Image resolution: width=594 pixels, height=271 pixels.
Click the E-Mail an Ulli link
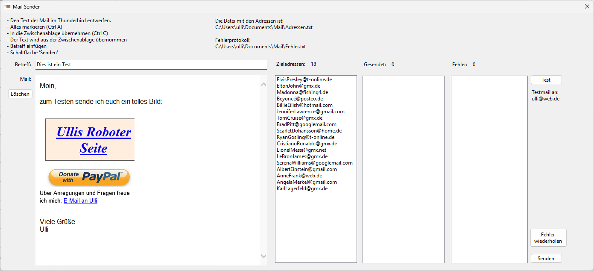click(80, 200)
